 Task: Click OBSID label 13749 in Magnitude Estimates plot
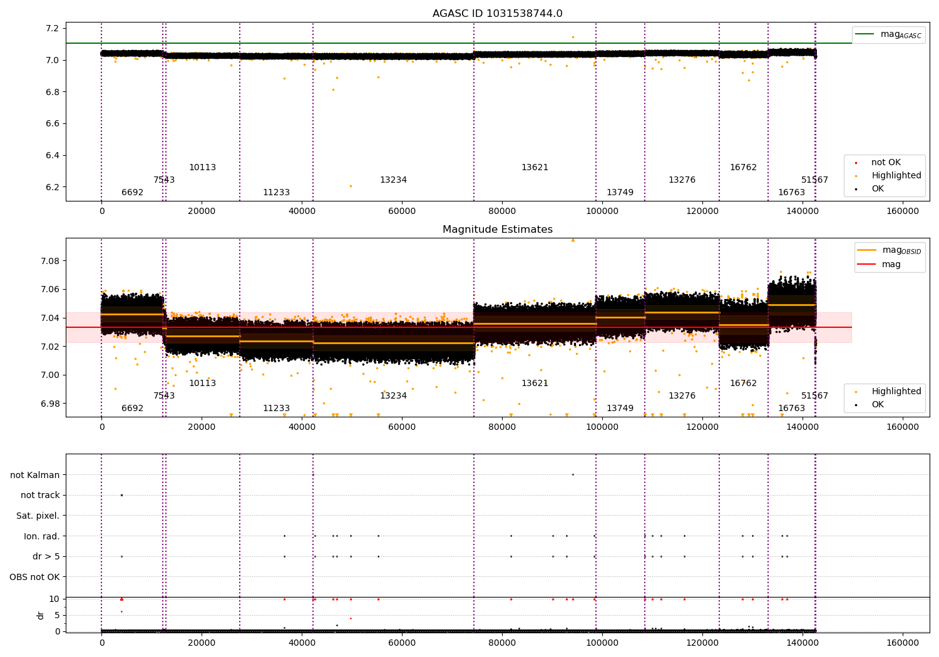tap(620, 409)
